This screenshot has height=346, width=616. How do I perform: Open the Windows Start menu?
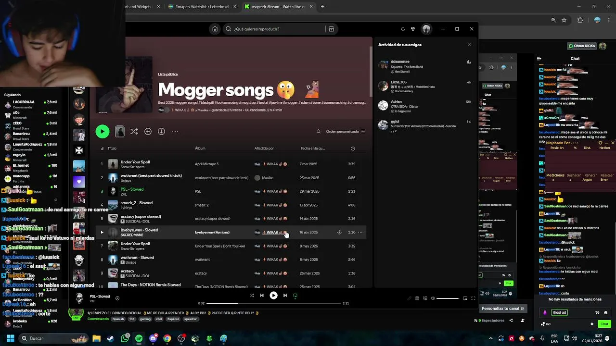[10, 338]
